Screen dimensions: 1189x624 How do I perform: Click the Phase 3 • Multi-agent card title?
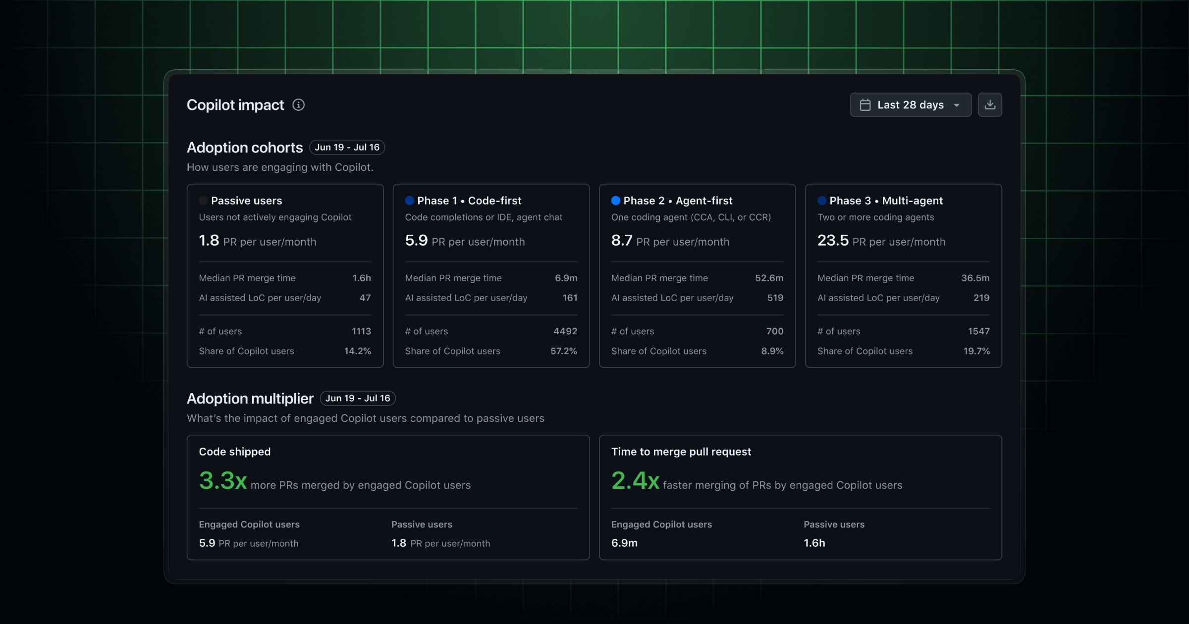pos(886,201)
